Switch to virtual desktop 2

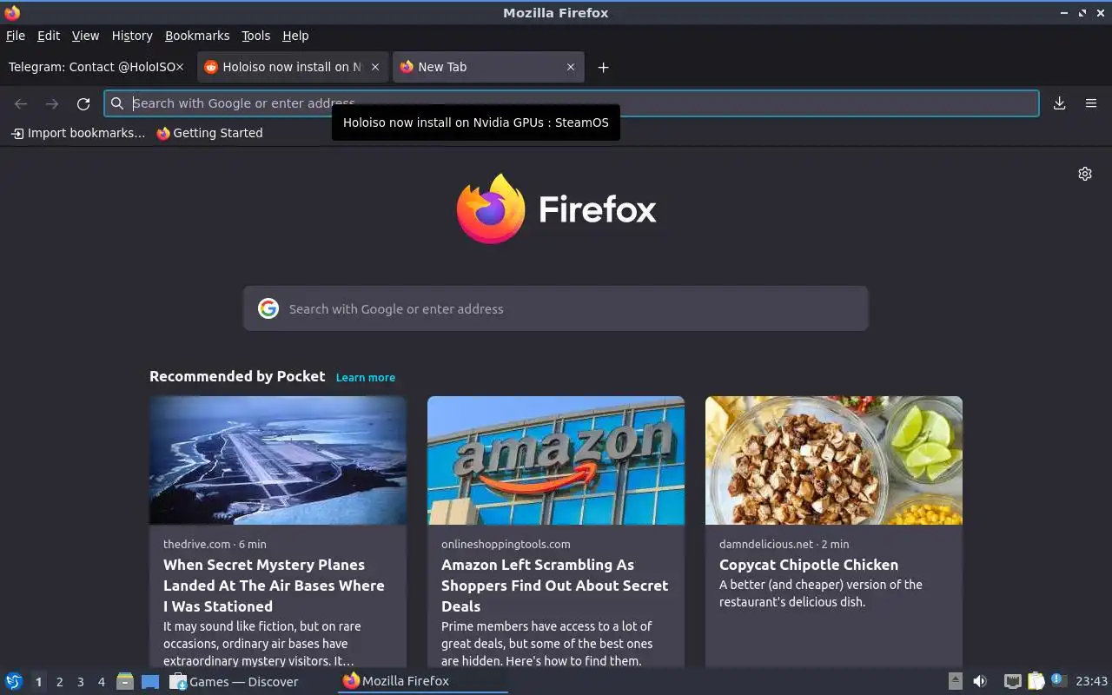click(x=59, y=682)
